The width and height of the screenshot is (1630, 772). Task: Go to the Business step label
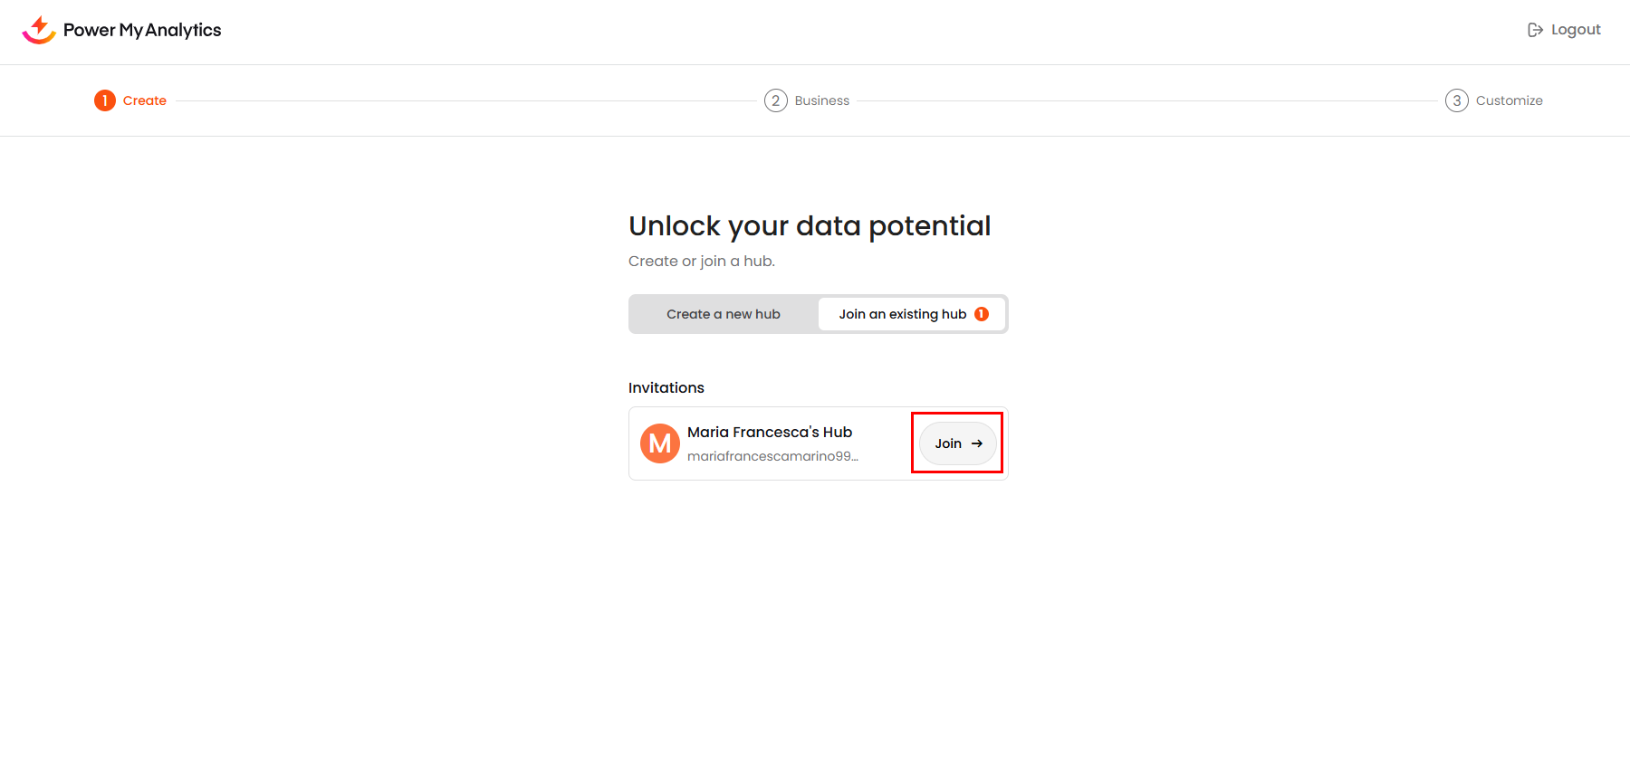pyautogui.click(x=822, y=100)
